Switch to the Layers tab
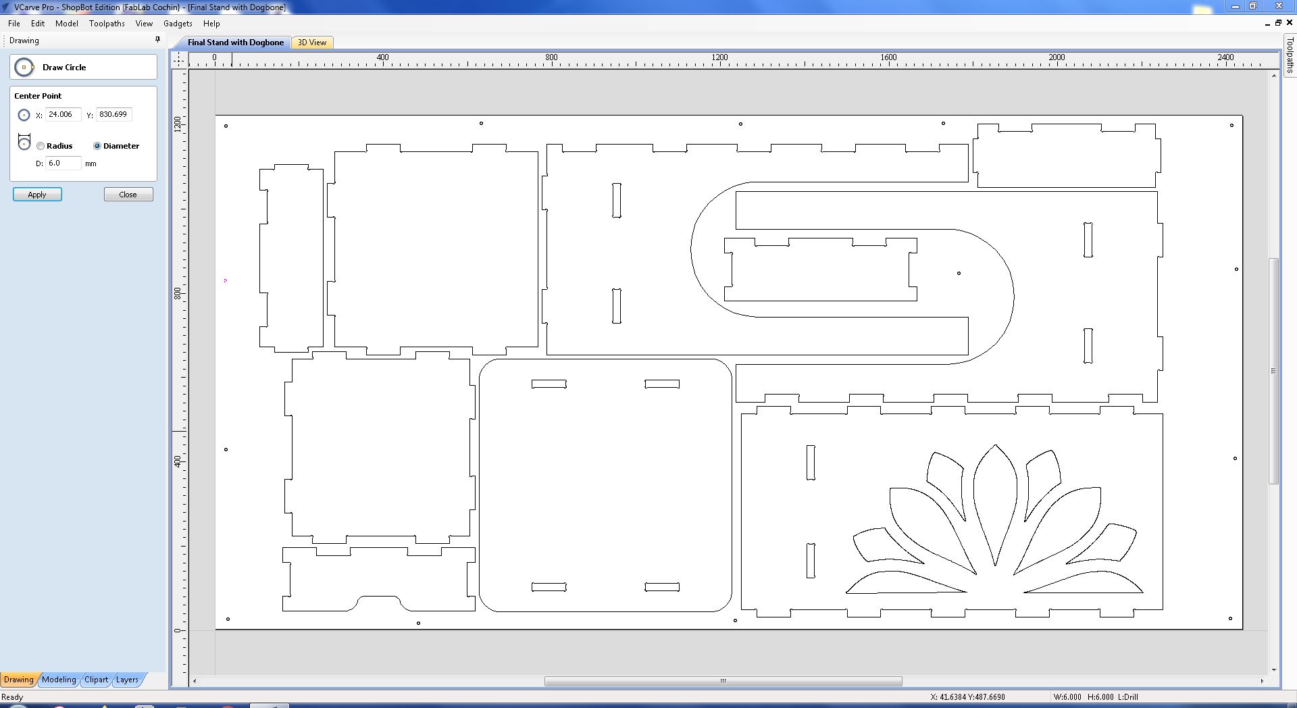This screenshot has width=1297, height=708. 127,680
